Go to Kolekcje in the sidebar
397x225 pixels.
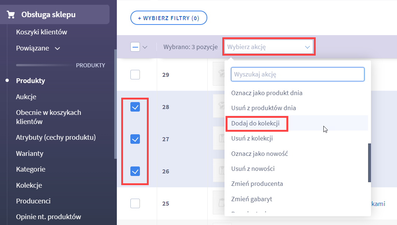[x=28, y=185]
